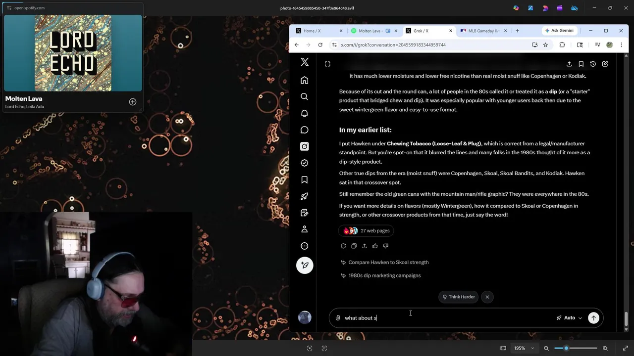Select the Grok icon in sidebar
This screenshot has width=634, height=356.
(305, 146)
